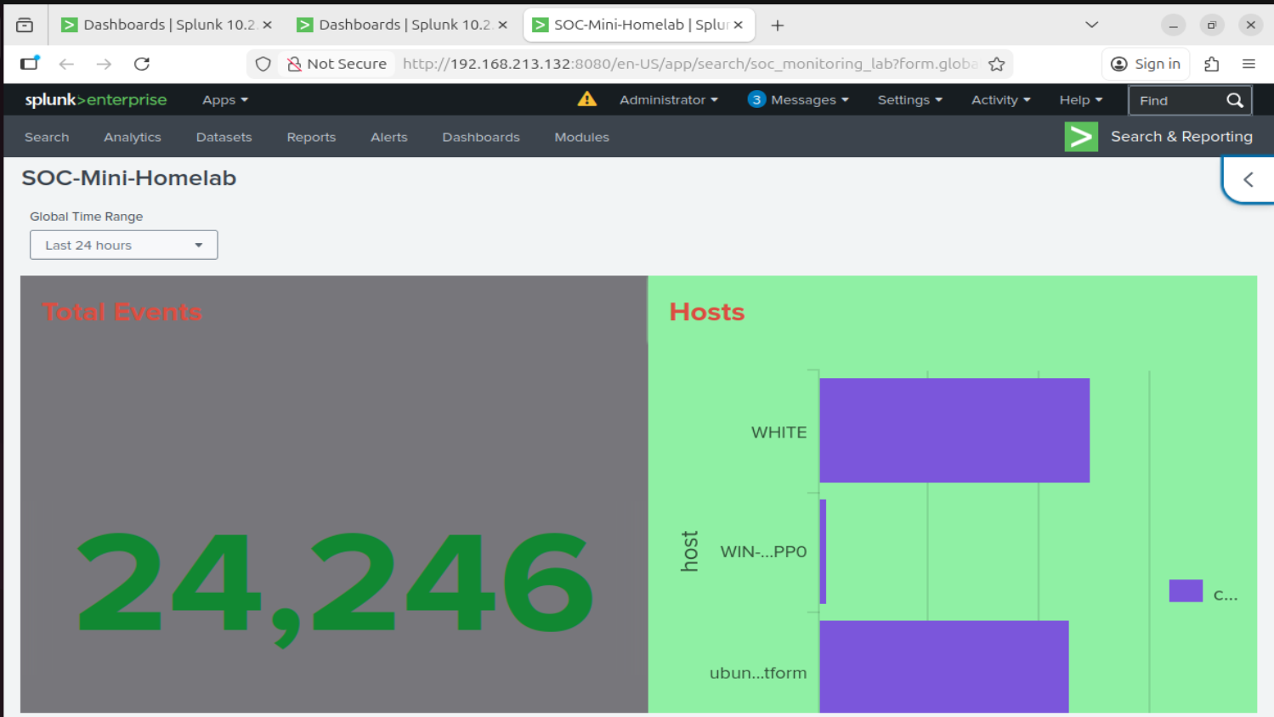The image size is (1274, 717).
Task: Close the SOC-Mini-Homelab browser tab
Action: tap(739, 25)
